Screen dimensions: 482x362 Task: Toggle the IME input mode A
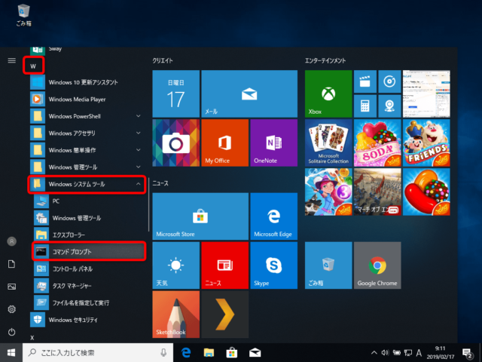(419, 353)
